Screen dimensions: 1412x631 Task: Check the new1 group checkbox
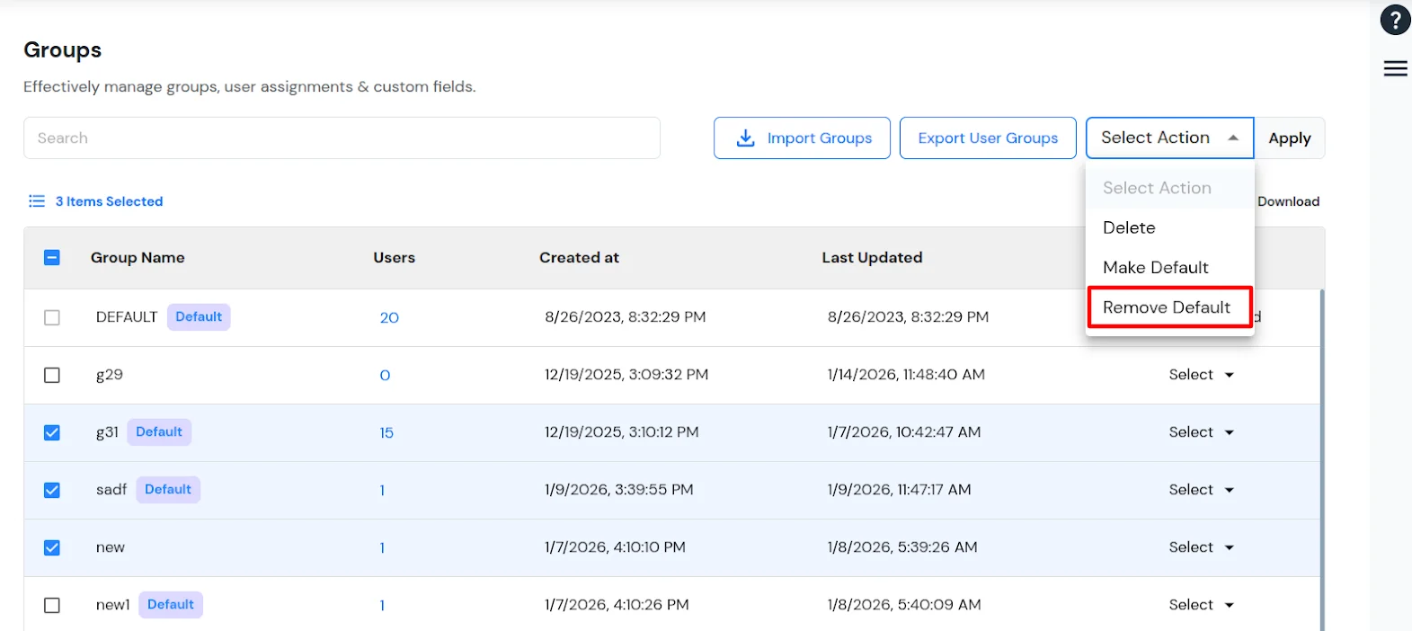pos(52,605)
